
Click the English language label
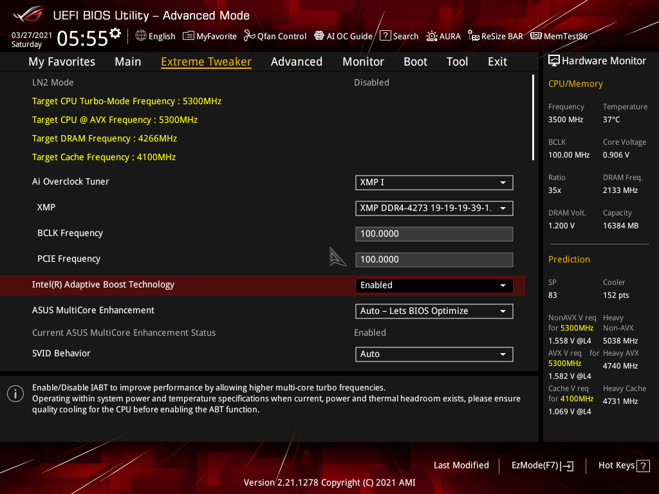coord(162,36)
